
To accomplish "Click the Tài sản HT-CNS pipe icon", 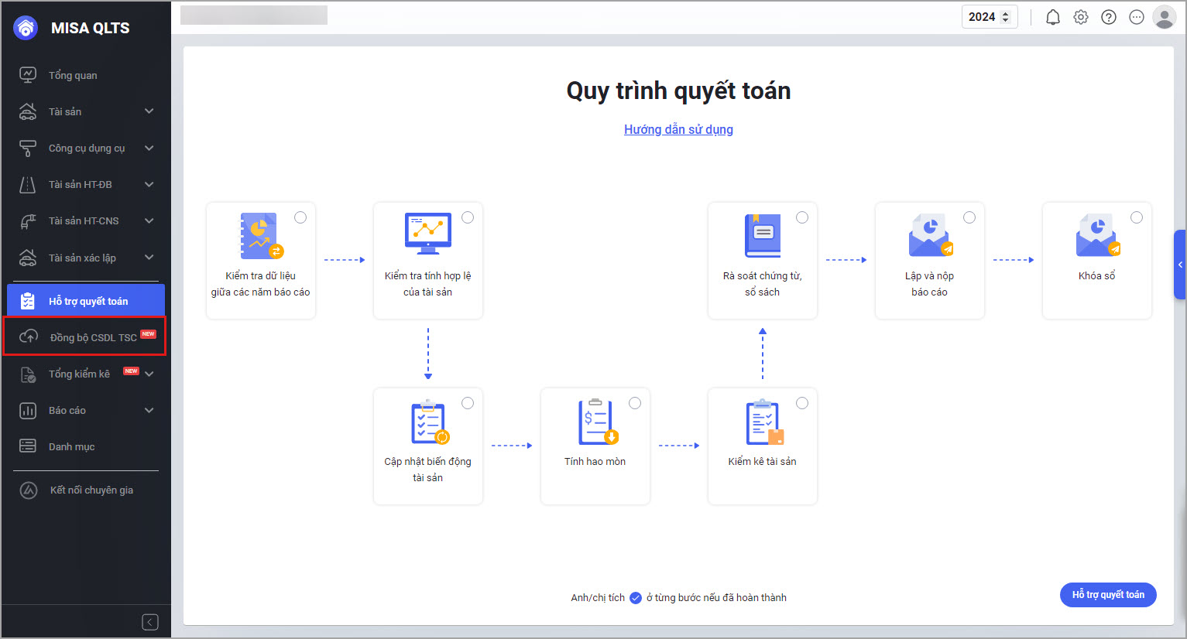I will point(28,220).
